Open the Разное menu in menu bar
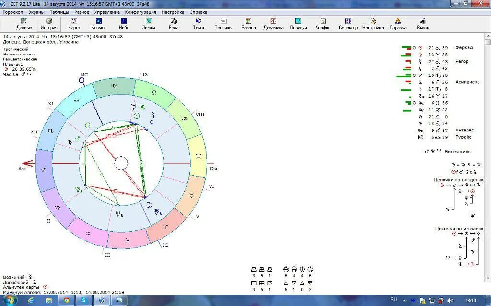Viewport: 491px width, 306px height. (82, 12)
